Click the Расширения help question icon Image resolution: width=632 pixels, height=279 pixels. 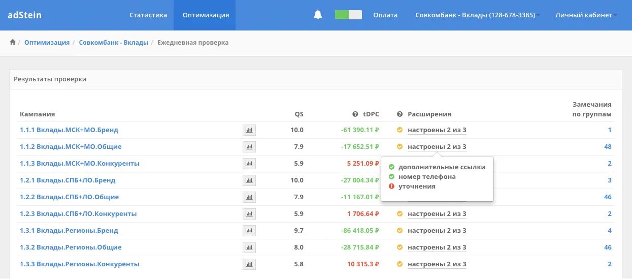[400, 114]
